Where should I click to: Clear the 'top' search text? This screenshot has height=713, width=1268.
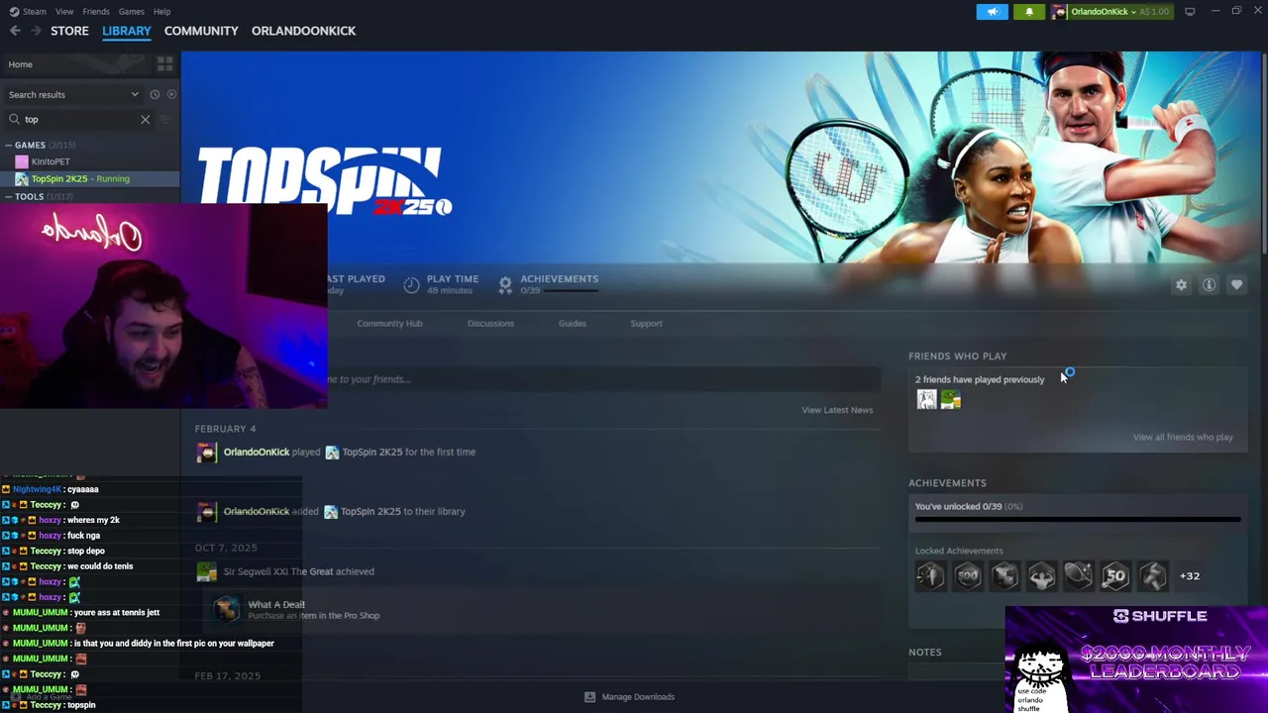(x=145, y=119)
